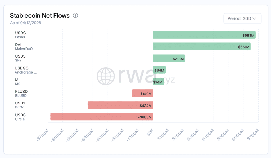Select the USD1 -$434M red bar
Image resolution: width=271 pixels, height=158 pixels.
(120, 105)
